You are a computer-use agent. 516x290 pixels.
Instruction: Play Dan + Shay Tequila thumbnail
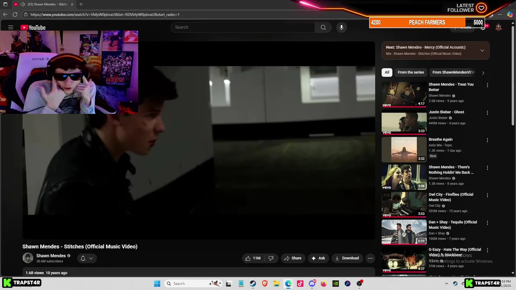404,232
